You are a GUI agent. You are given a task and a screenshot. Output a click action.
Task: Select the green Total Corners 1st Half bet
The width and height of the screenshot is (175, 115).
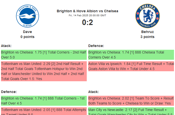click(44, 101)
